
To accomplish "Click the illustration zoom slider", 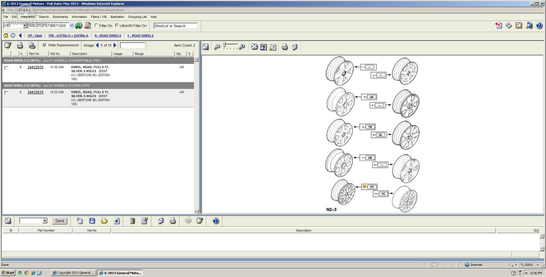I will coord(230,46).
